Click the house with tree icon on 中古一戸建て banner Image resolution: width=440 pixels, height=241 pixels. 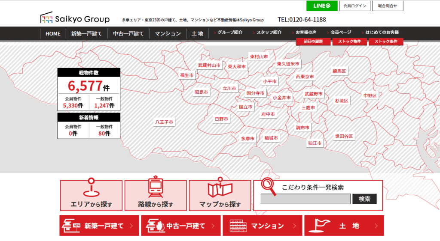coord(155,225)
